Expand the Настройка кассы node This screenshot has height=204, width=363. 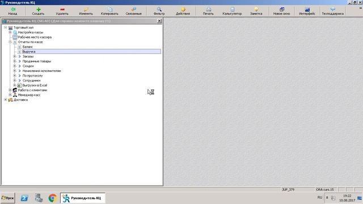point(10,32)
